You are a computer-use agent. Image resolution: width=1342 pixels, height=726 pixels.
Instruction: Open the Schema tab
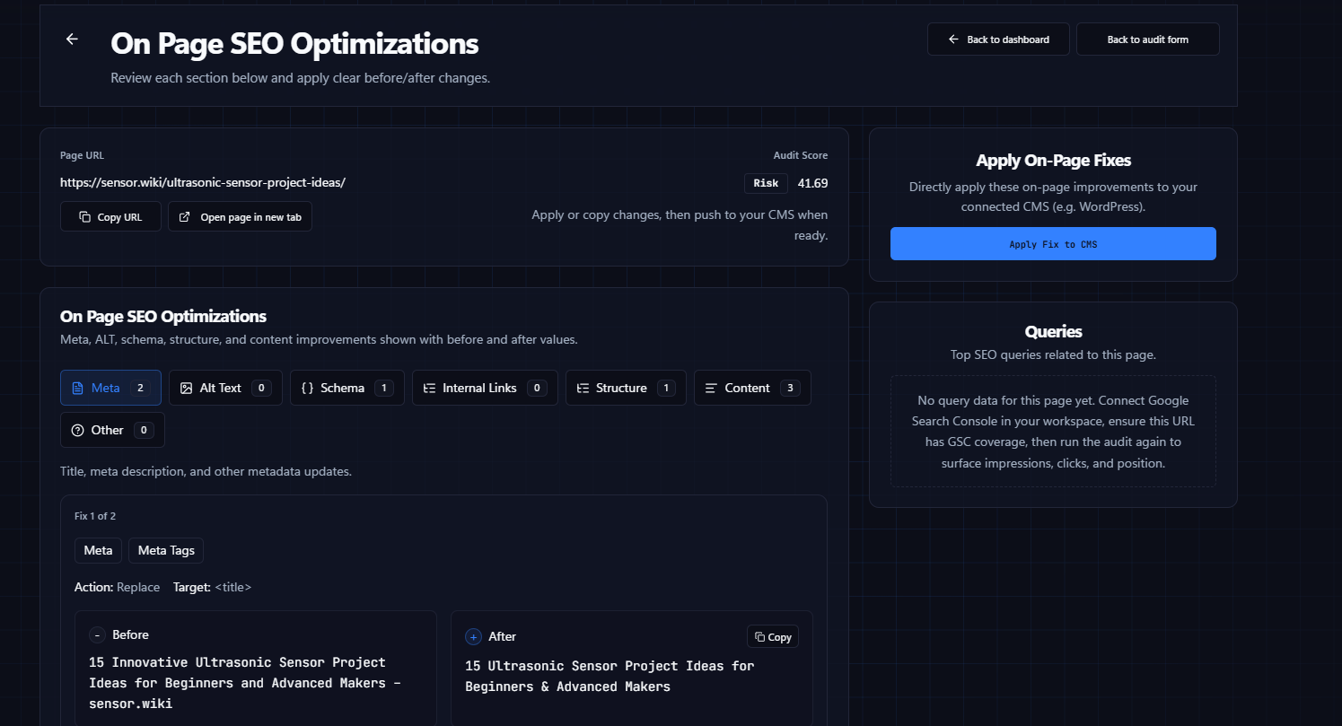tap(347, 388)
